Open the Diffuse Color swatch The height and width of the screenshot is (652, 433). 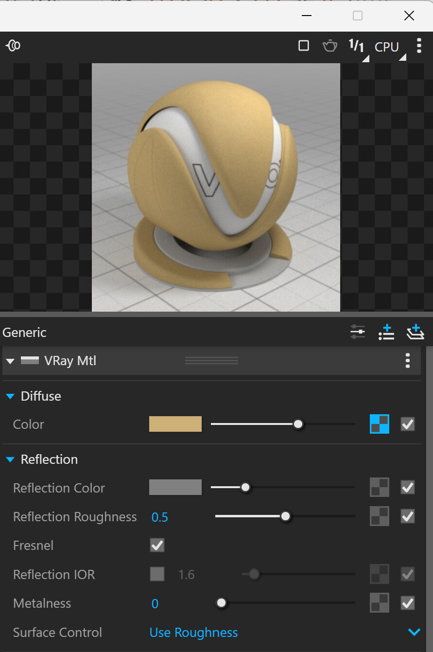(x=175, y=424)
